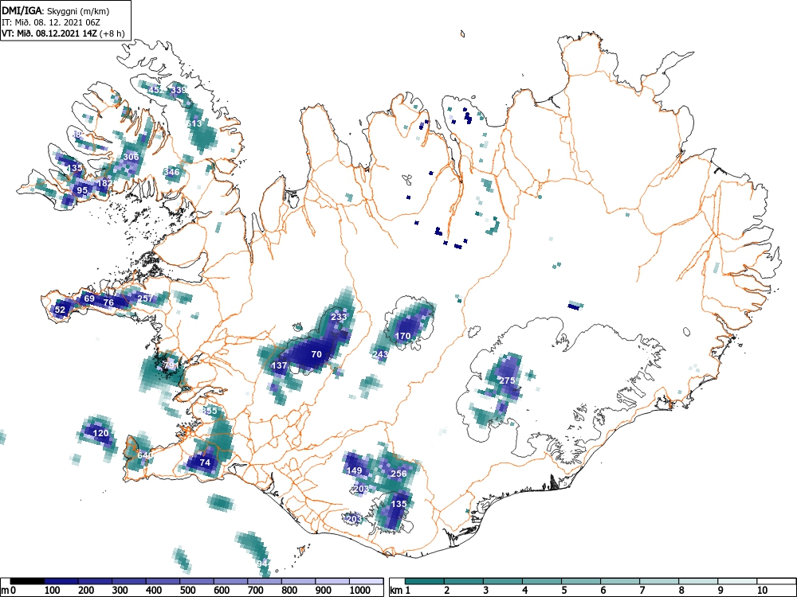The height and width of the screenshot is (597, 797).
Task: Click the "452" visibility value on the map
Action: click(155, 90)
